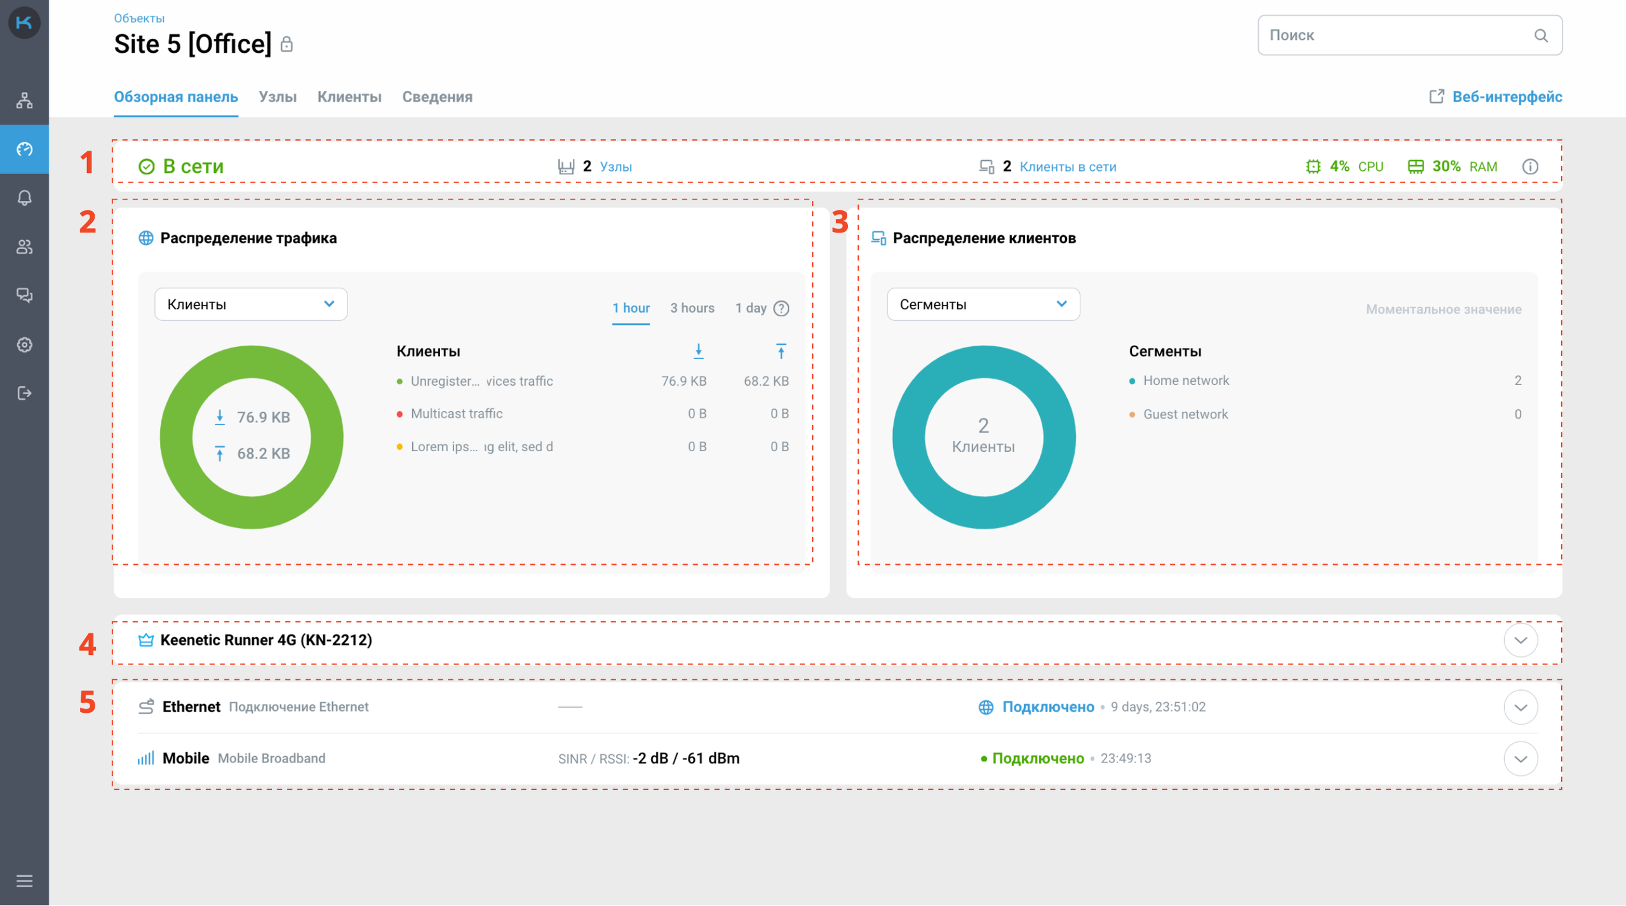This screenshot has width=1626, height=906.
Task: Switch to the Узлы tab
Action: (x=278, y=97)
